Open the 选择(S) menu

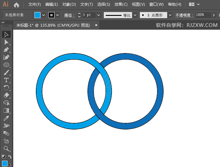point(104,4)
